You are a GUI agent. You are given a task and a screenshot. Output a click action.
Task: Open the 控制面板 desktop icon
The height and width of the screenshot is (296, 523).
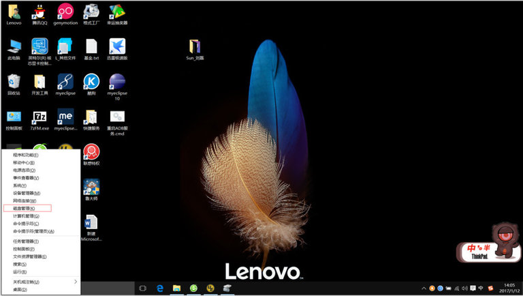coord(14,121)
